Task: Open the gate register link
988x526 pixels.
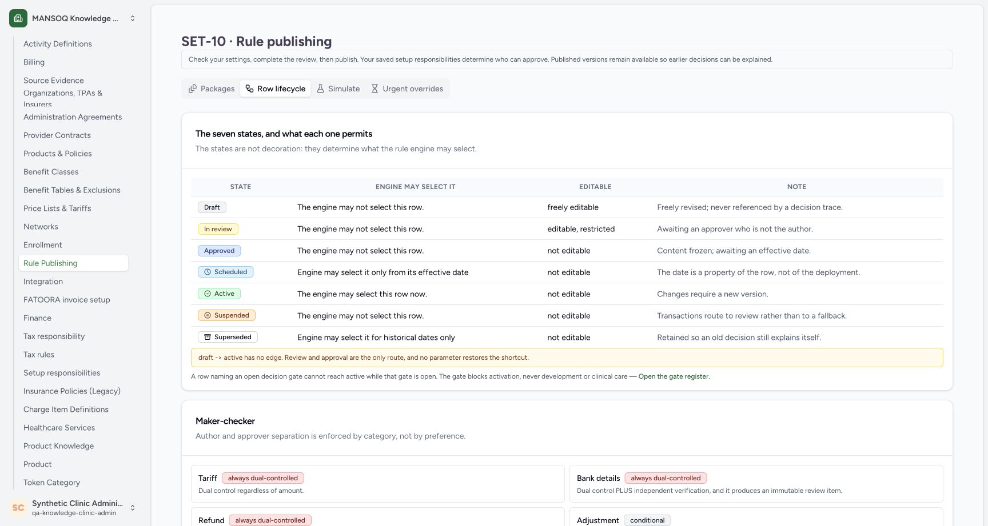Action: click(674, 376)
